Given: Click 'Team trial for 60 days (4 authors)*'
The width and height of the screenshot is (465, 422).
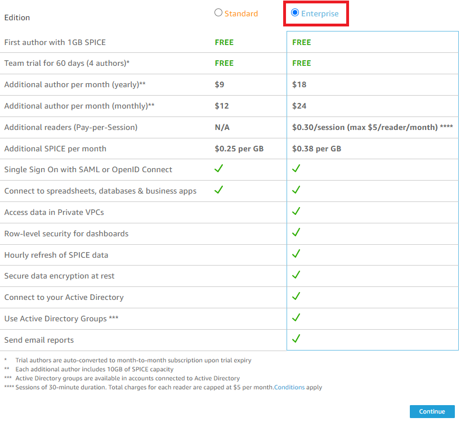Looking at the screenshot, I should coord(67,64).
